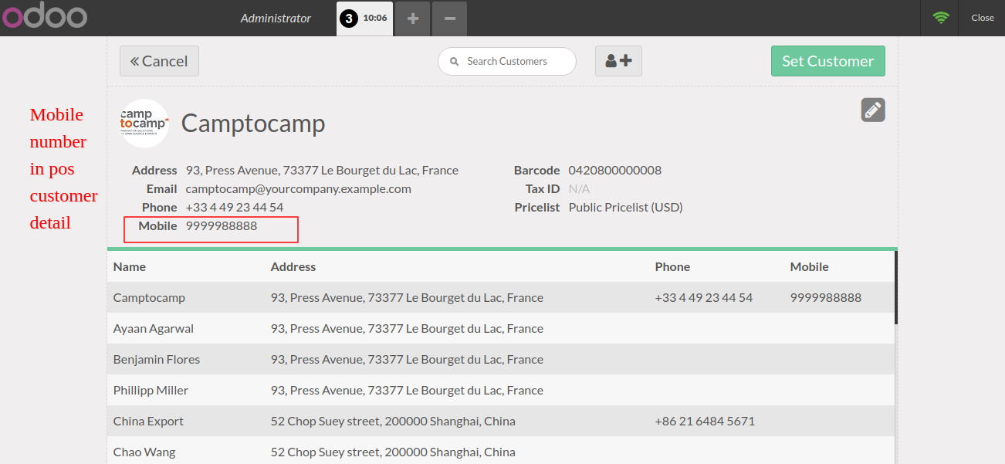Click China Export's Shanghai address cell
Viewport: 1005px width, 464px height.
393,422
